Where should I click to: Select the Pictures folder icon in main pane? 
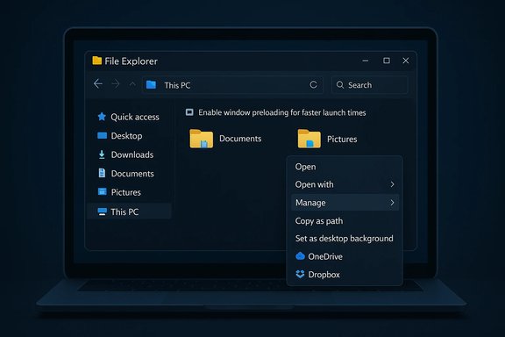309,139
